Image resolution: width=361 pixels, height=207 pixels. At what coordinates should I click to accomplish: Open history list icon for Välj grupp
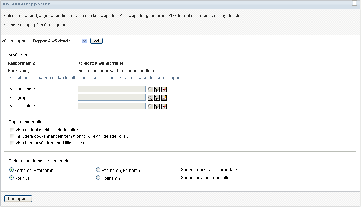point(157,98)
